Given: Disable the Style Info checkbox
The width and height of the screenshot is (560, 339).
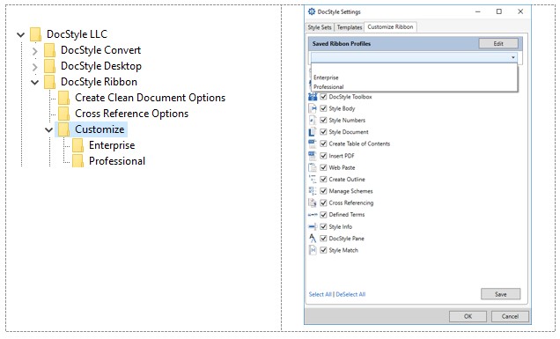Looking at the screenshot, I should point(323,227).
